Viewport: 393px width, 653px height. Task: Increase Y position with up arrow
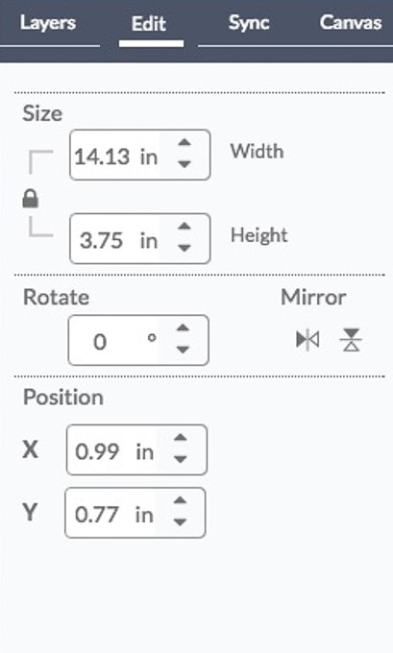180,500
